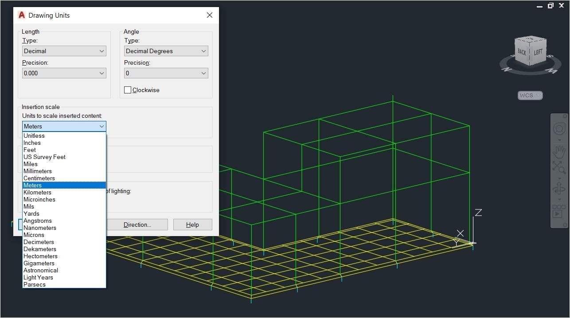Open the Full Navigation Wheel on the navigation bar
Image resolution: width=570 pixels, height=318 pixels.
tap(558, 129)
